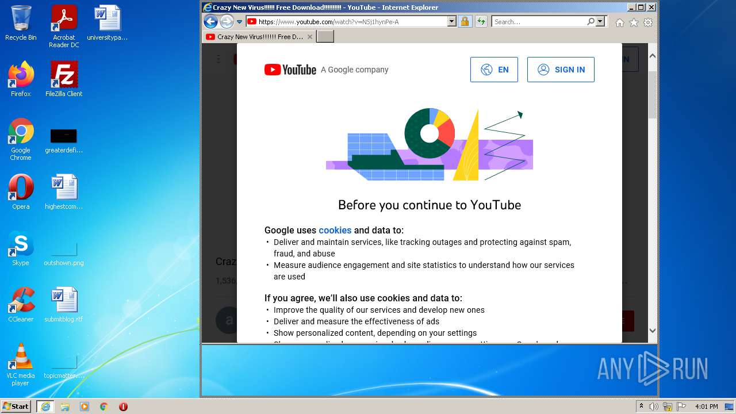This screenshot has height=414, width=736.
Task: Launch Acrobat Reader DC from desktop
Action: [x=64, y=26]
